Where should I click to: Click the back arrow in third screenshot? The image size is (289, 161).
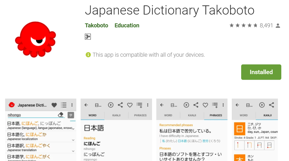[x=162, y=105]
